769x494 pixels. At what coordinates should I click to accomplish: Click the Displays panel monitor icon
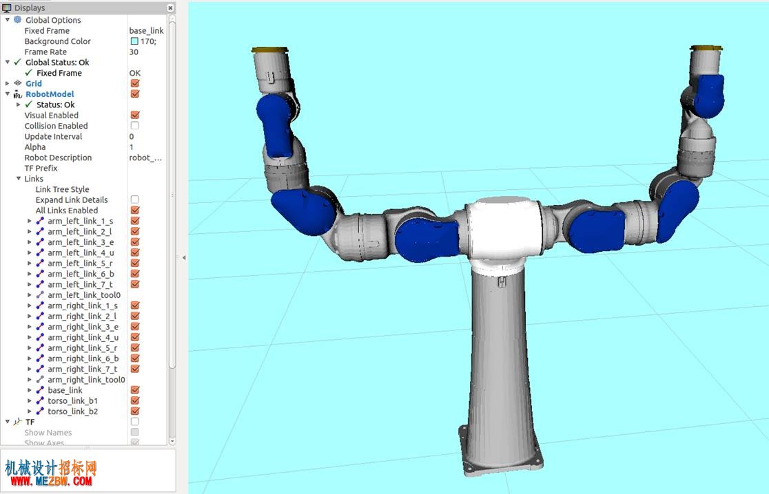[x=6, y=8]
